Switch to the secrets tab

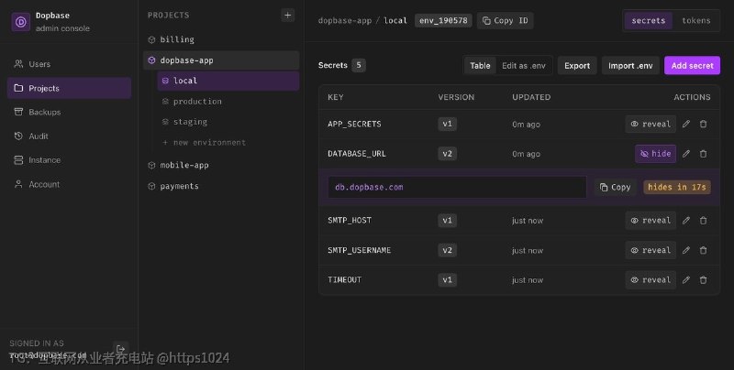(649, 20)
